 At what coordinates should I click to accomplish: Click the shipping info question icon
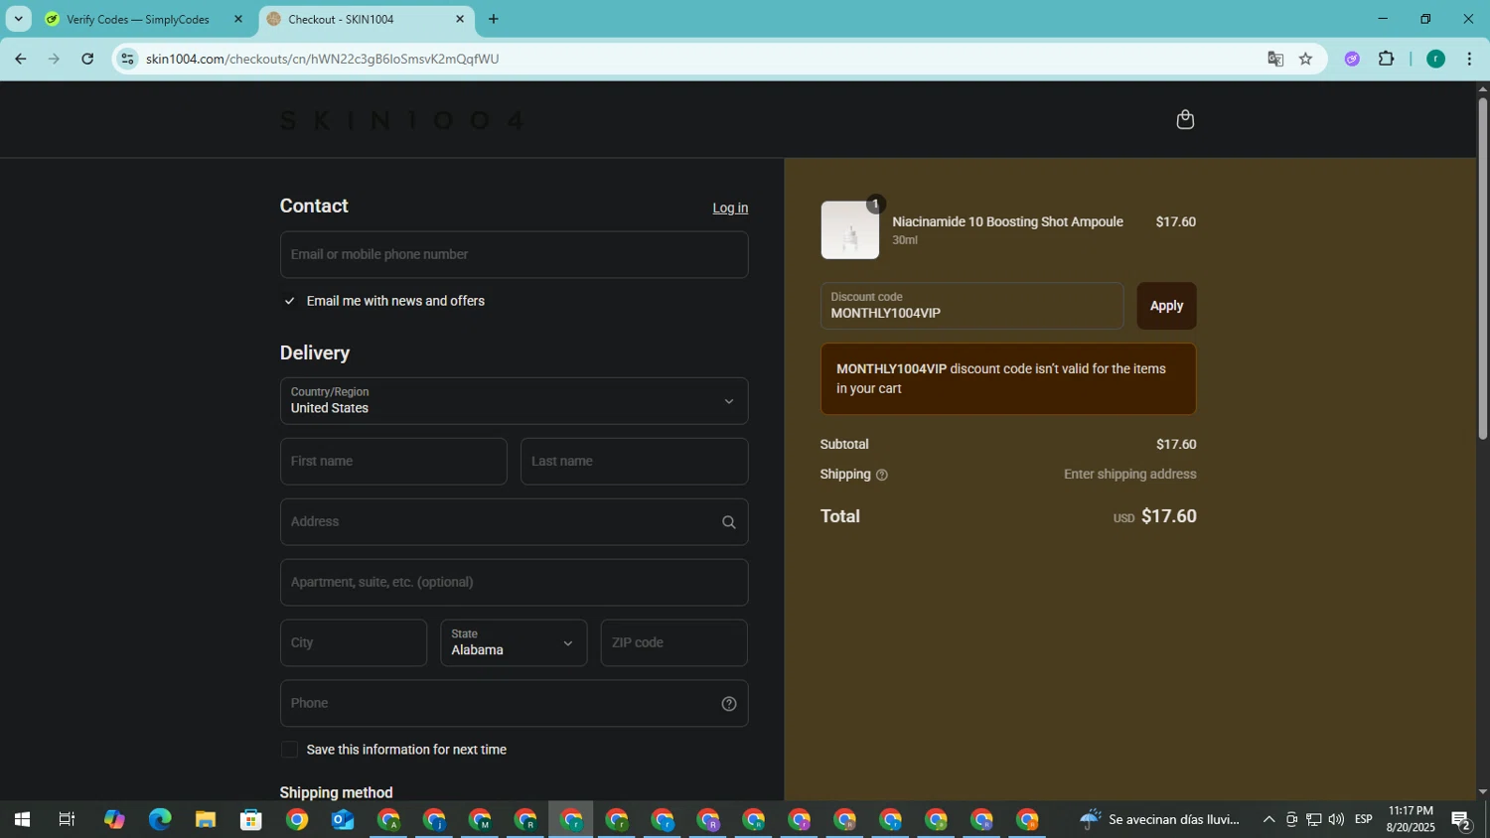pos(881,476)
